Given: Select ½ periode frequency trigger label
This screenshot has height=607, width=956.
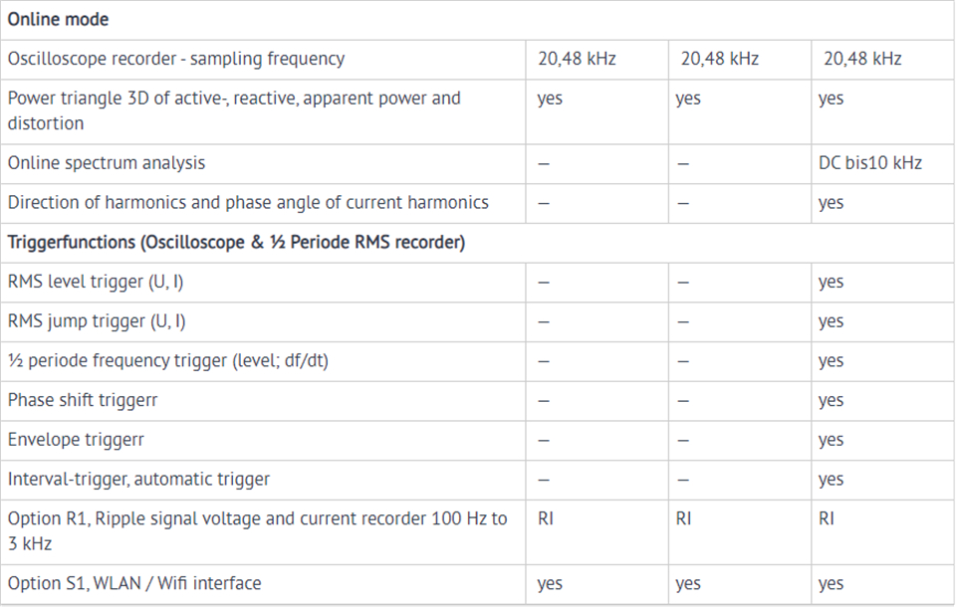Looking at the screenshot, I should pos(167,361).
